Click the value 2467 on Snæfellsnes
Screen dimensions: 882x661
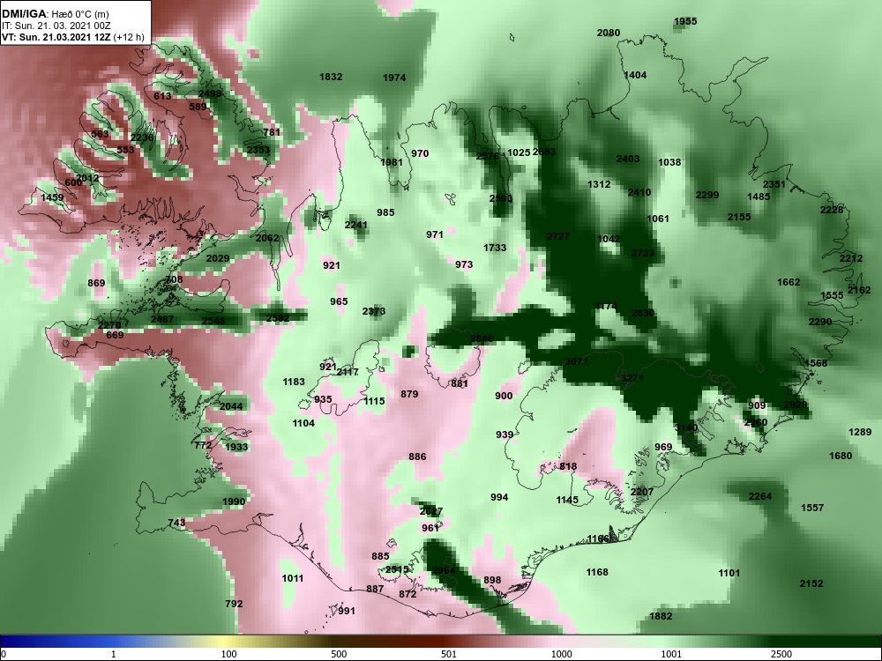162,319
